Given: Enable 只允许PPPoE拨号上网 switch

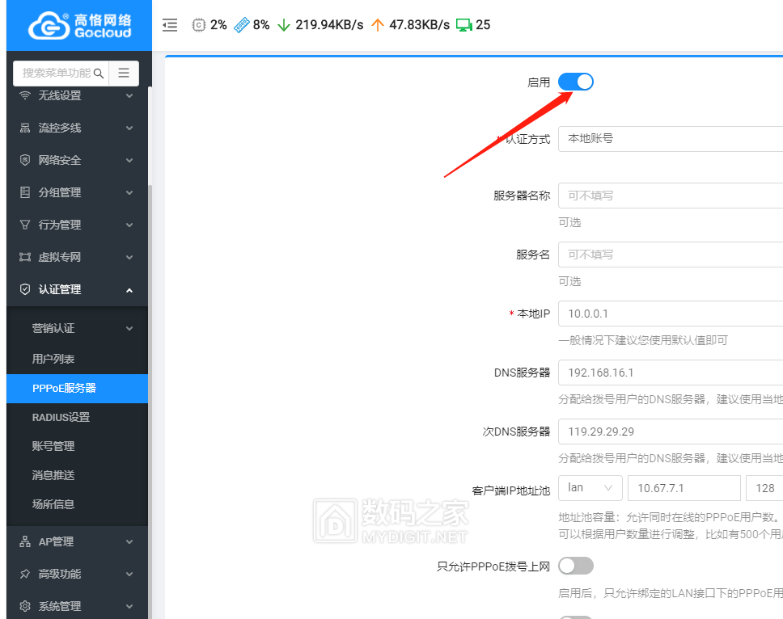Looking at the screenshot, I should tap(575, 566).
